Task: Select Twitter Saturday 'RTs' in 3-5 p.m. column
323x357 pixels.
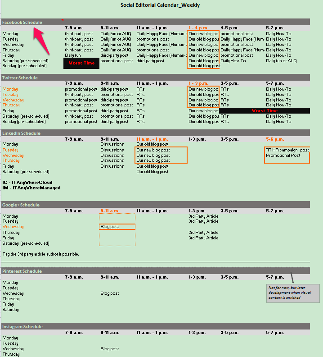Action: point(224,116)
